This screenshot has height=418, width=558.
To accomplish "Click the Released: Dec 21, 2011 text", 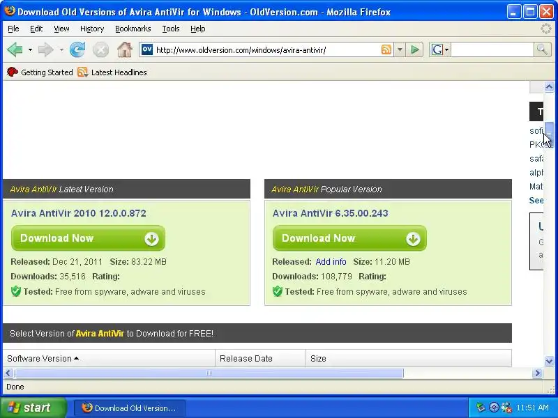I will [x=56, y=262].
